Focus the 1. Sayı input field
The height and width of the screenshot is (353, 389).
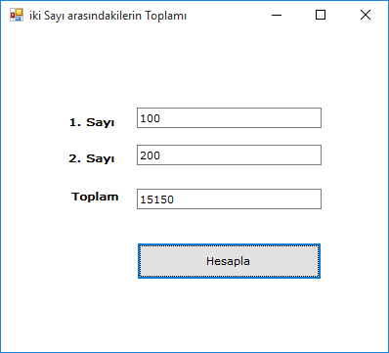229,118
